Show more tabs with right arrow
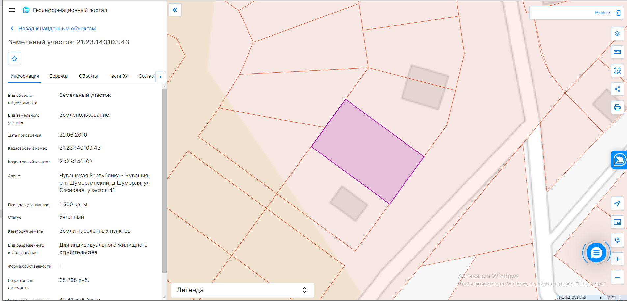Viewport: 627px width, 301px height. pyautogui.click(x=161, y=77)
